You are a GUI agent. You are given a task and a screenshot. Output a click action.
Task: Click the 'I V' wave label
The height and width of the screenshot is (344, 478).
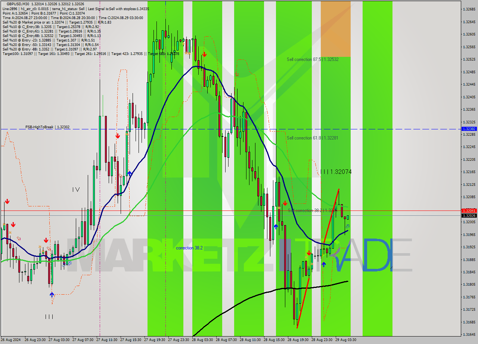[76, 190]
